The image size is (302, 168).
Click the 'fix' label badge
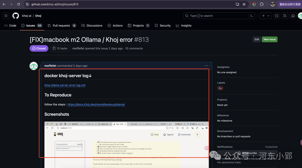(220, 88)
